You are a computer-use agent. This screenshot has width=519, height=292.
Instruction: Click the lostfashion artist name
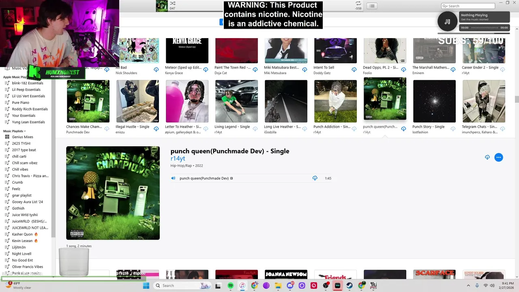[x=420, y=132]
